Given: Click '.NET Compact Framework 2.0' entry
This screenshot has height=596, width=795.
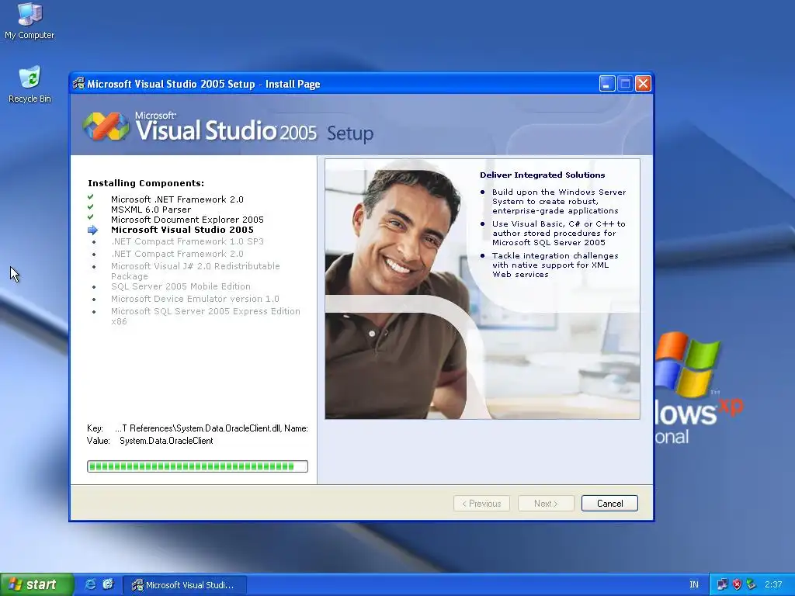Looking at the screenshot, I should point(177,254).
